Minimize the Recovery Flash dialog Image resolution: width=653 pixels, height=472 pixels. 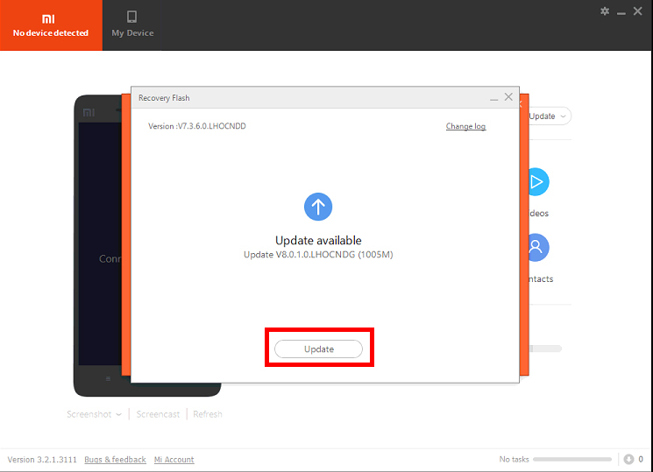(x=494, y=98)
